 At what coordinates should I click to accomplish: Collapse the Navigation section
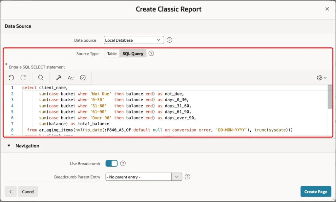pyautogui.click(x=9, y=146)
